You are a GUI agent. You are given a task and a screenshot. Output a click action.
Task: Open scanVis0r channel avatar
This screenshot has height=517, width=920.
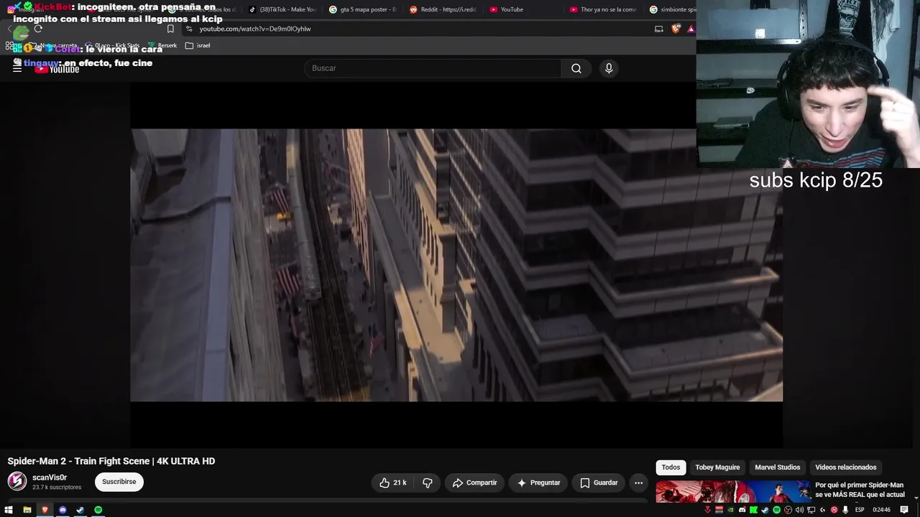point(17,481)
